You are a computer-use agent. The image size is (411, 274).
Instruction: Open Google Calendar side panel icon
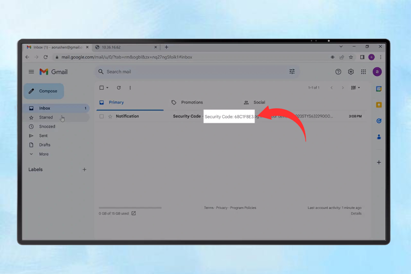(x=379, y=89)
